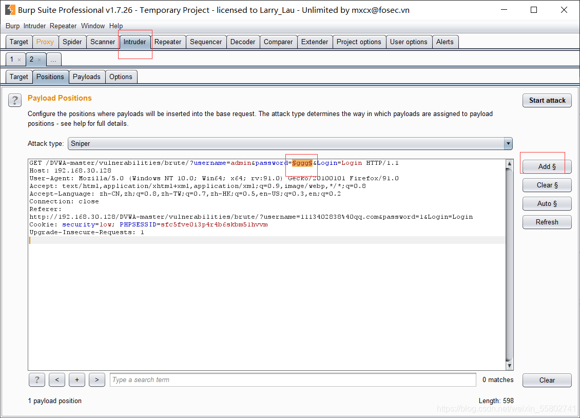Image resolution: width=580 pixels, height=418 pixels.
Task: Click the Add § button
Action: point(547,166)
